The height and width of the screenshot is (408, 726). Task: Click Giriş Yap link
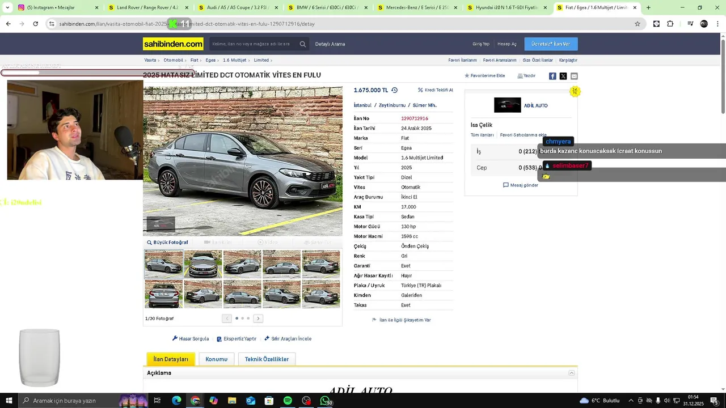point(481,44)
